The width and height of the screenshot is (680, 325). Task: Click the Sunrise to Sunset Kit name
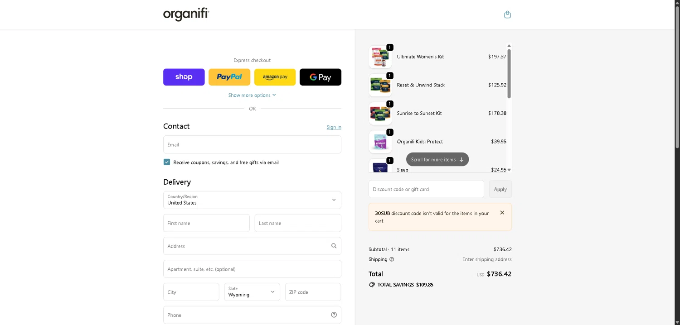click(419, 113)
